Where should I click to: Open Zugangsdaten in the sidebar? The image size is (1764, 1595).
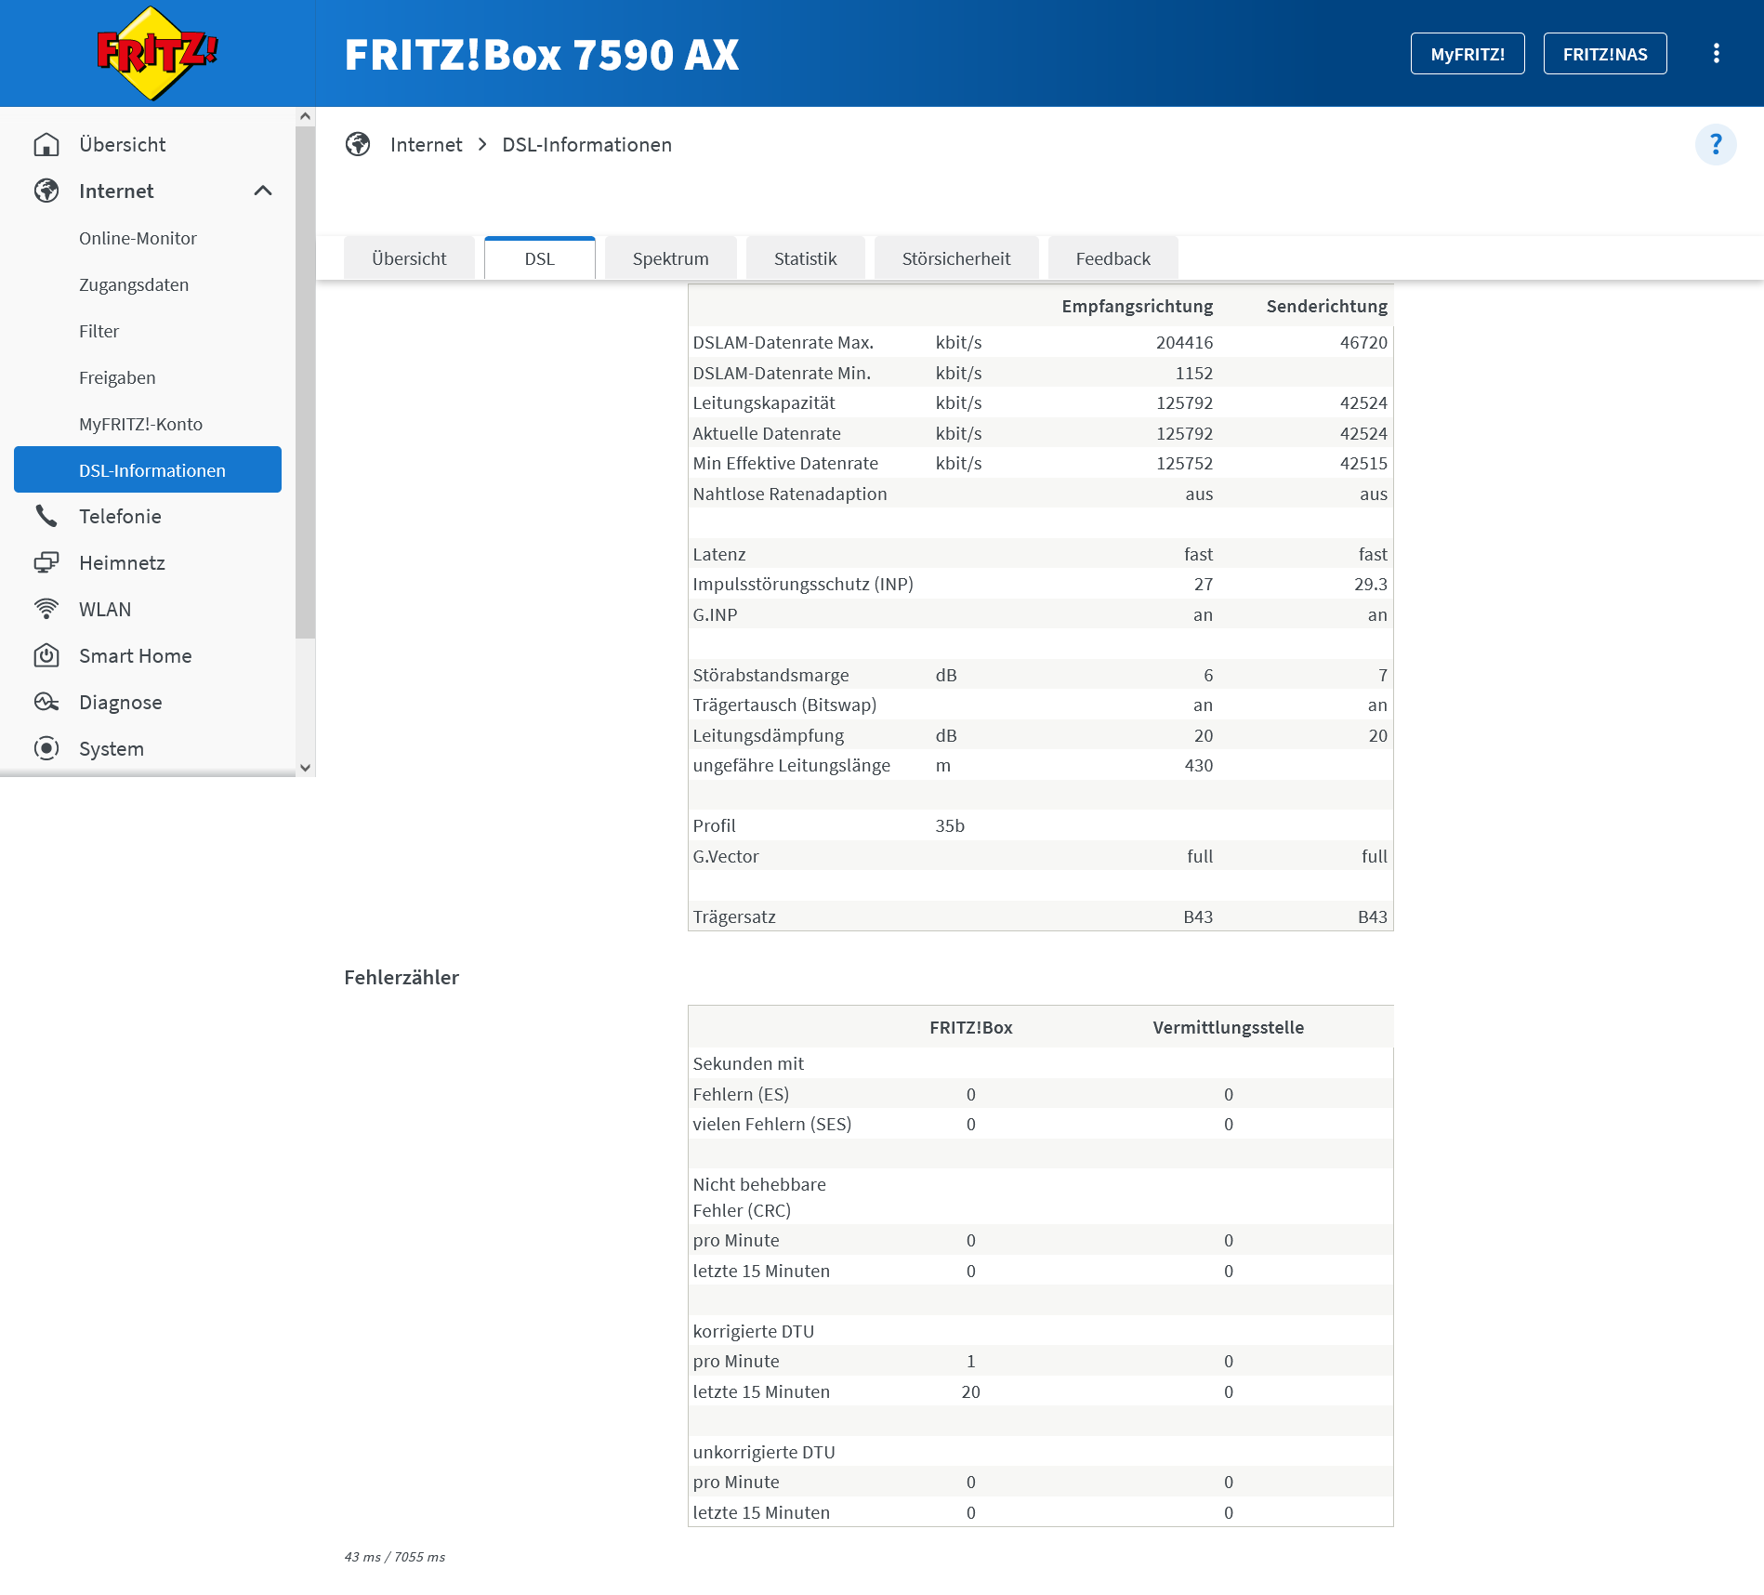click(134, 284)
